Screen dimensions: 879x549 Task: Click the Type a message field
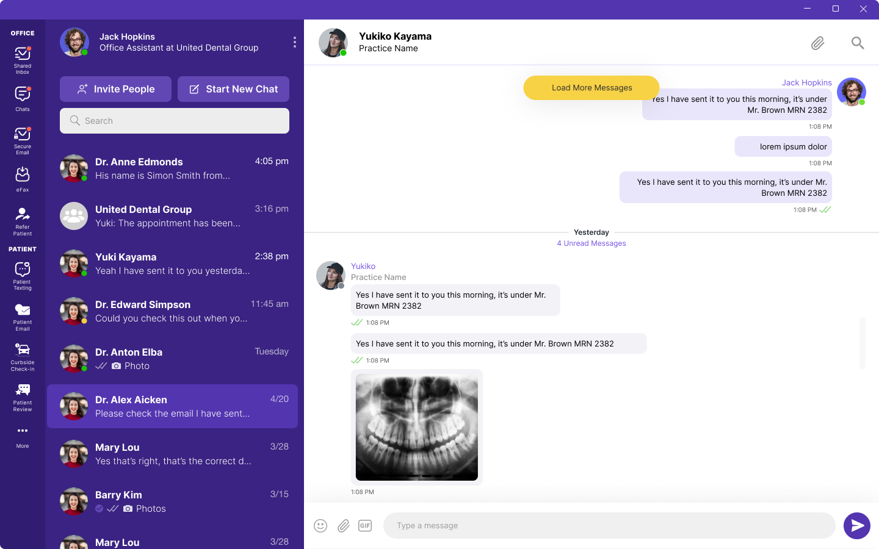(609, 526)
